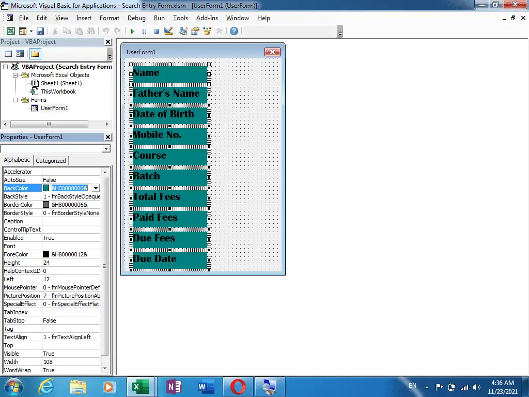Collapse the VBAProject tree node
529x397 pixels.
point(5,67)
